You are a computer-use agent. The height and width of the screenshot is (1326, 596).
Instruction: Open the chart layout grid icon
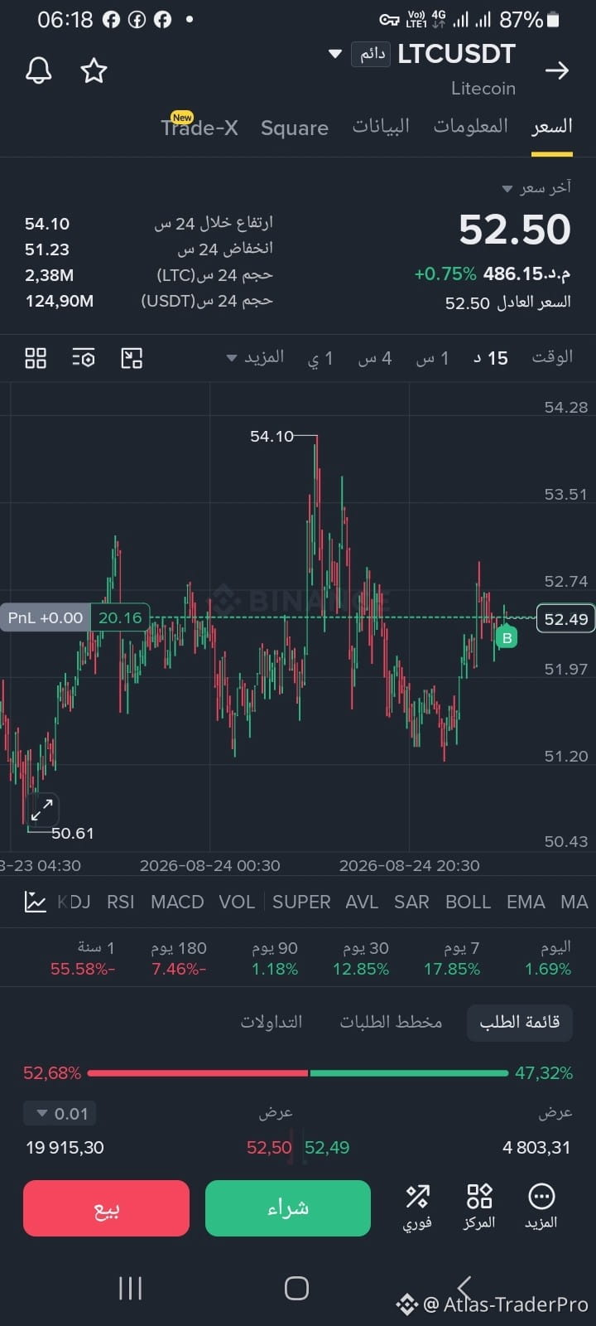(x=36, y=358)
